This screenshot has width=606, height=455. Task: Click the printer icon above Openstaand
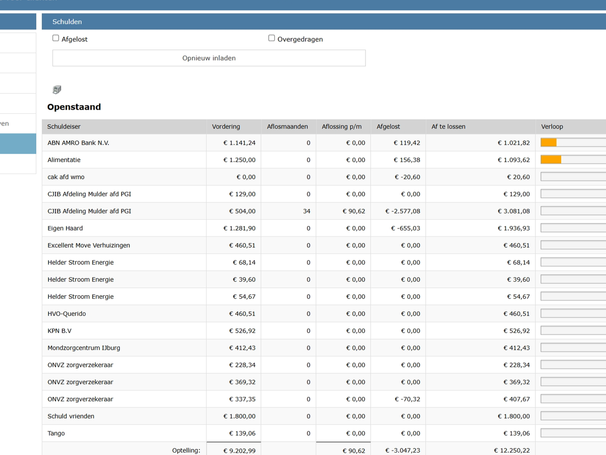pos(57,90)
